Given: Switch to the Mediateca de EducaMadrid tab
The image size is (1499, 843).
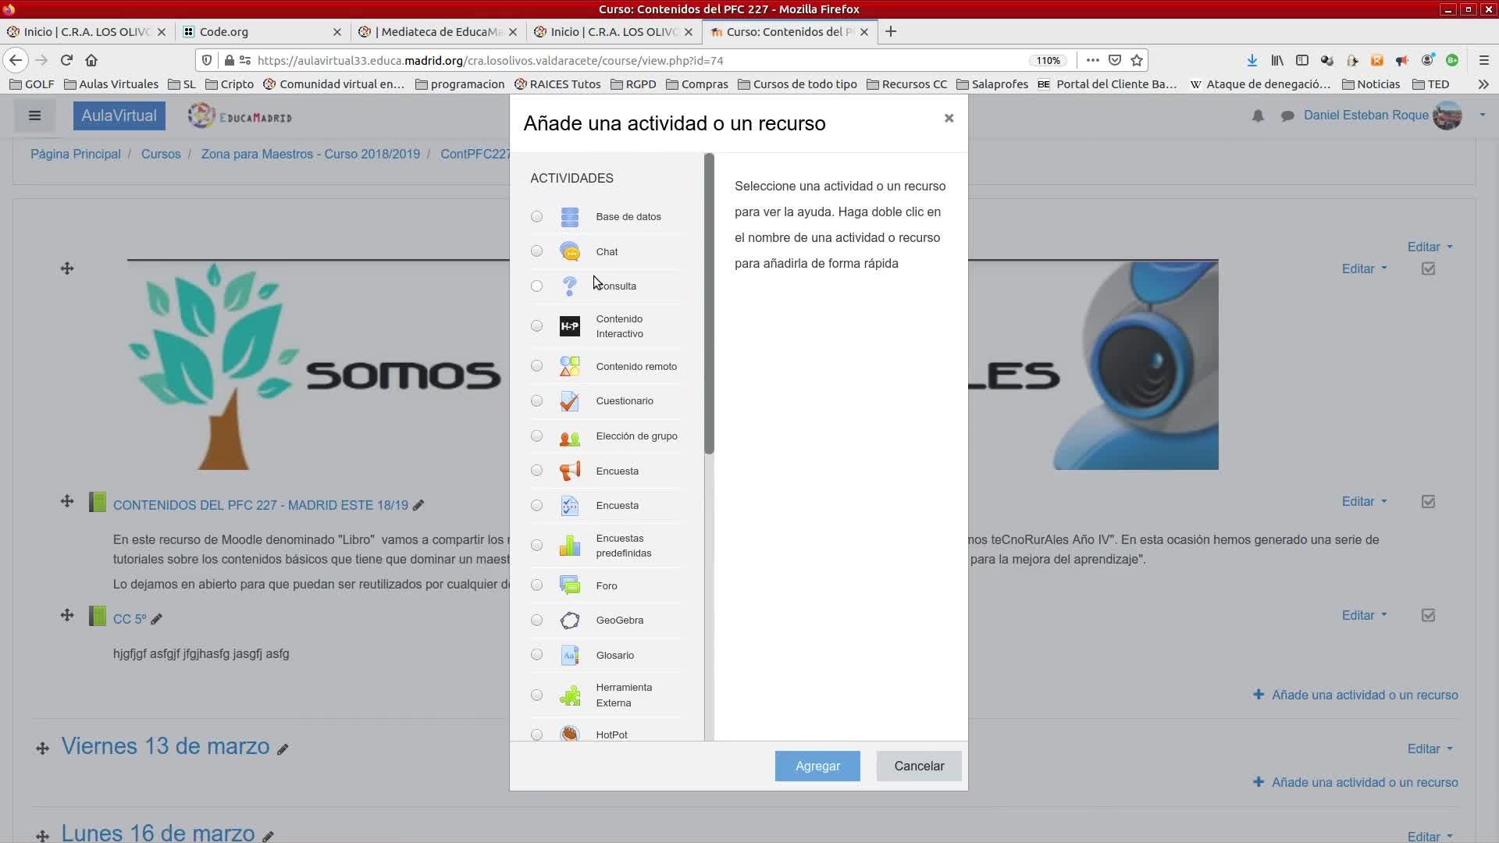Looking at the screenshot, I should 434,32.
